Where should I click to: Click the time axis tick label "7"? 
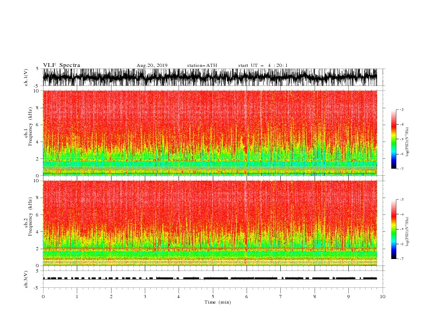point(281,297)
